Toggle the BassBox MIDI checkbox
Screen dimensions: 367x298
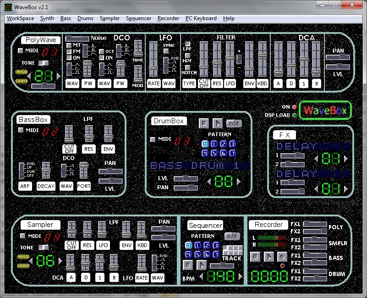(21, 130)
